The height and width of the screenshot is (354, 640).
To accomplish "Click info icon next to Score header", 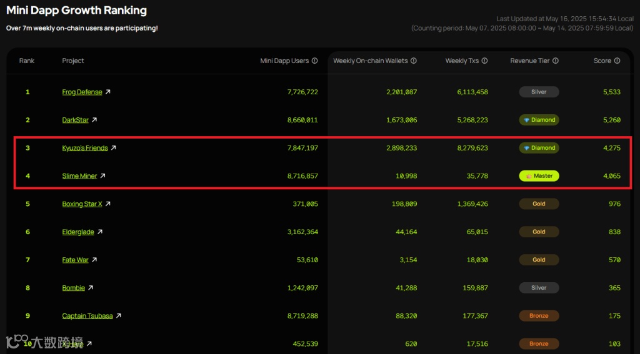I will 617,61.
